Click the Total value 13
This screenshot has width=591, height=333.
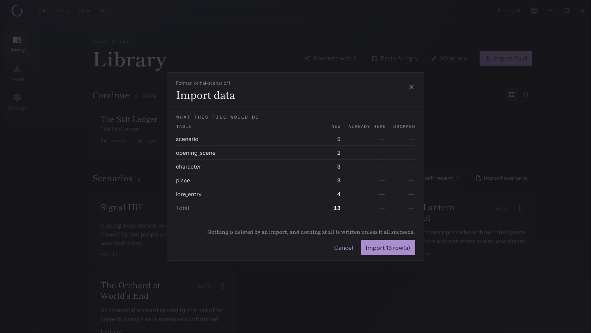[x=337, y=208]
